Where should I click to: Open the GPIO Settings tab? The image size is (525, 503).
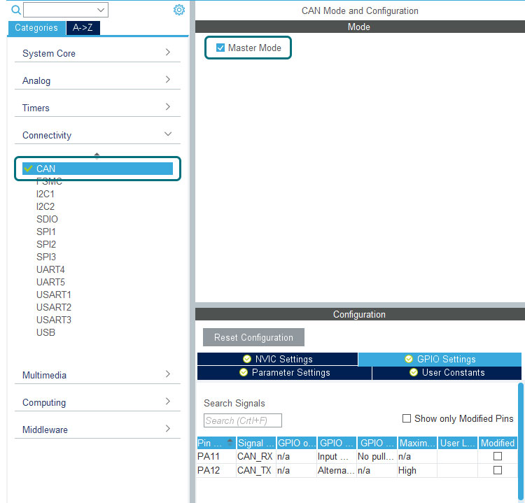coord(440,359)
